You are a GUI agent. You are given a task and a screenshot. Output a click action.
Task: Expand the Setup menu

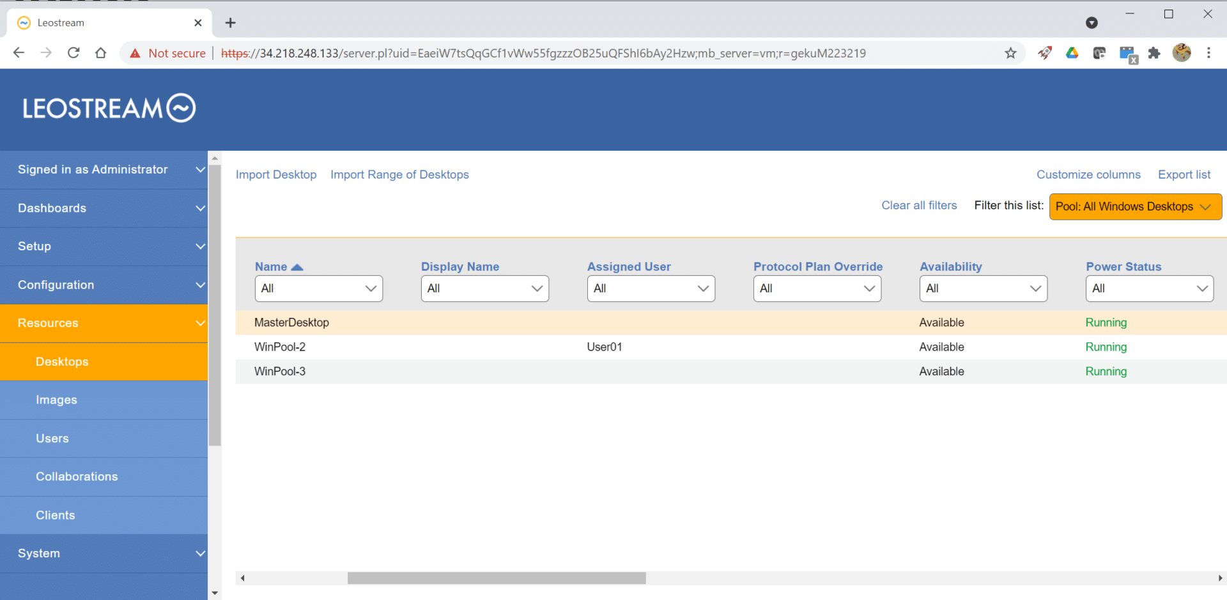(x=104, y=246)
